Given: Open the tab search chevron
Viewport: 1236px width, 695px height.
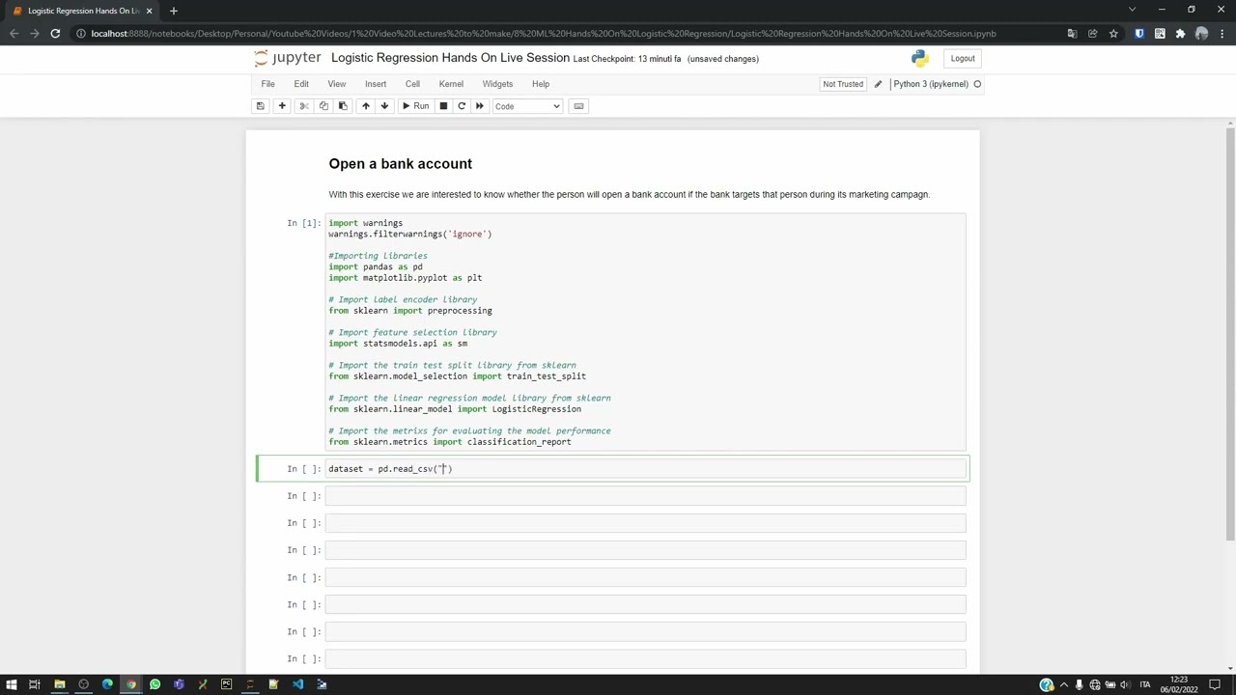Looking at the screenshot, I should tap(1132, 10).
